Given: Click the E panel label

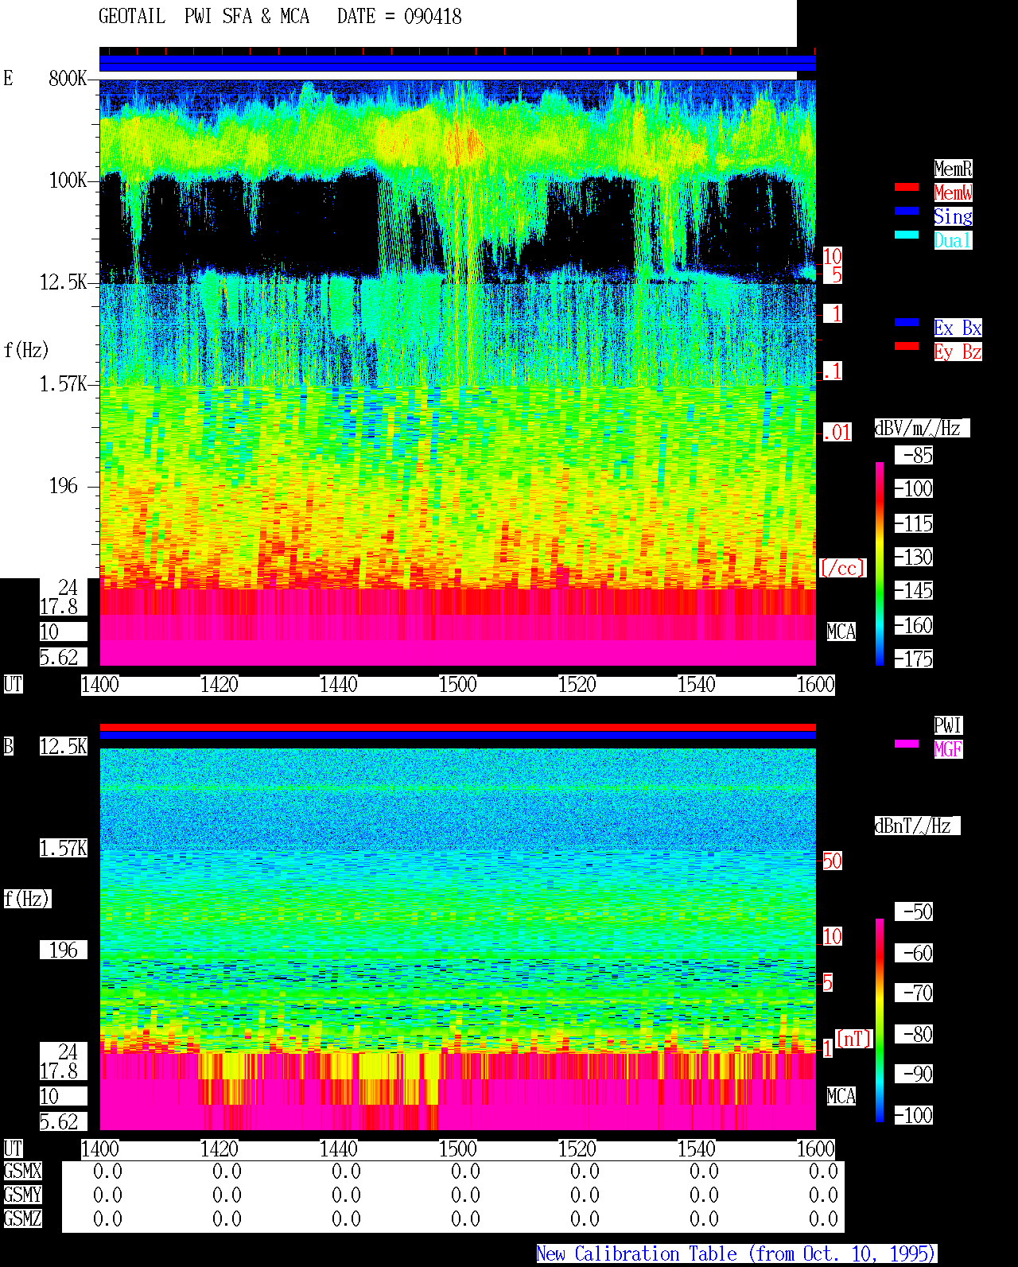Looking at the screenshot, I should [x=8, y=78].
